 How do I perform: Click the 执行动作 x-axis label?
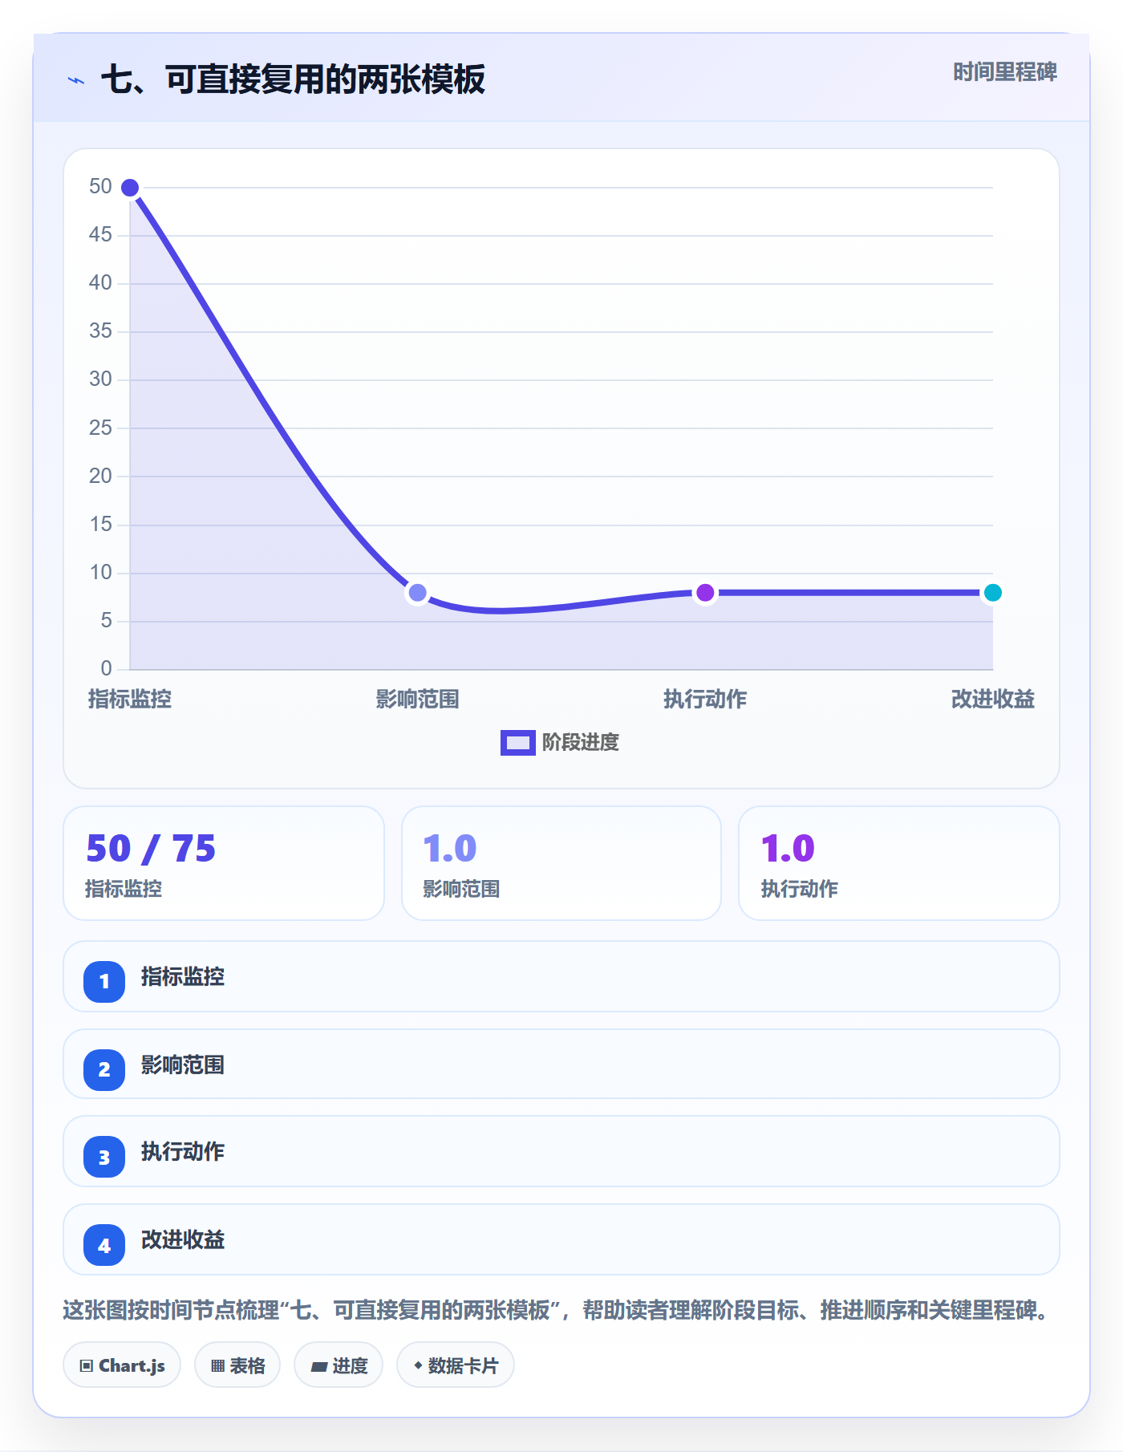point(705,700)
